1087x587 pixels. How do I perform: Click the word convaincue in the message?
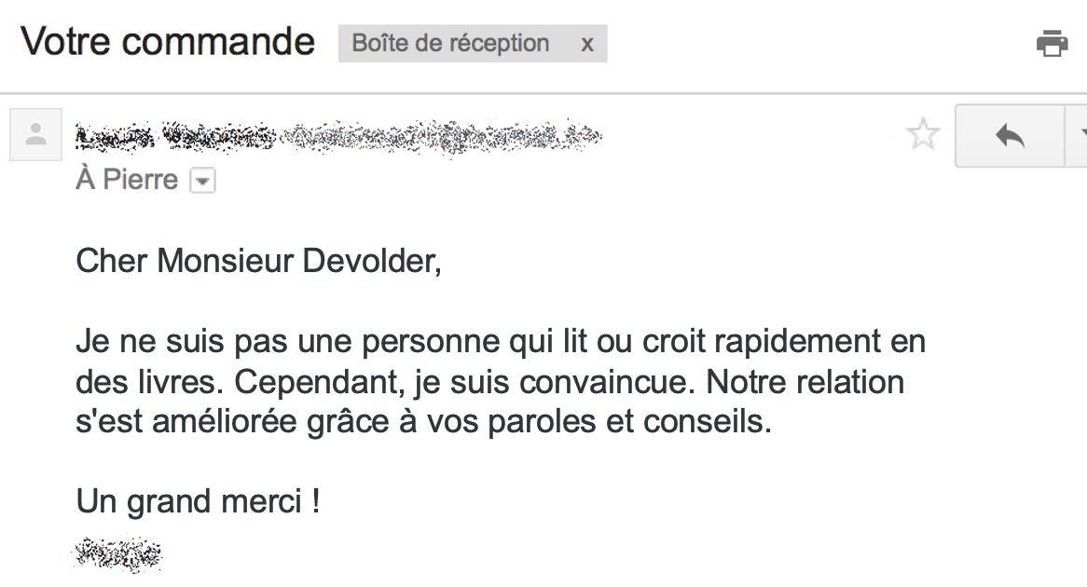click(x=607, y=383)
